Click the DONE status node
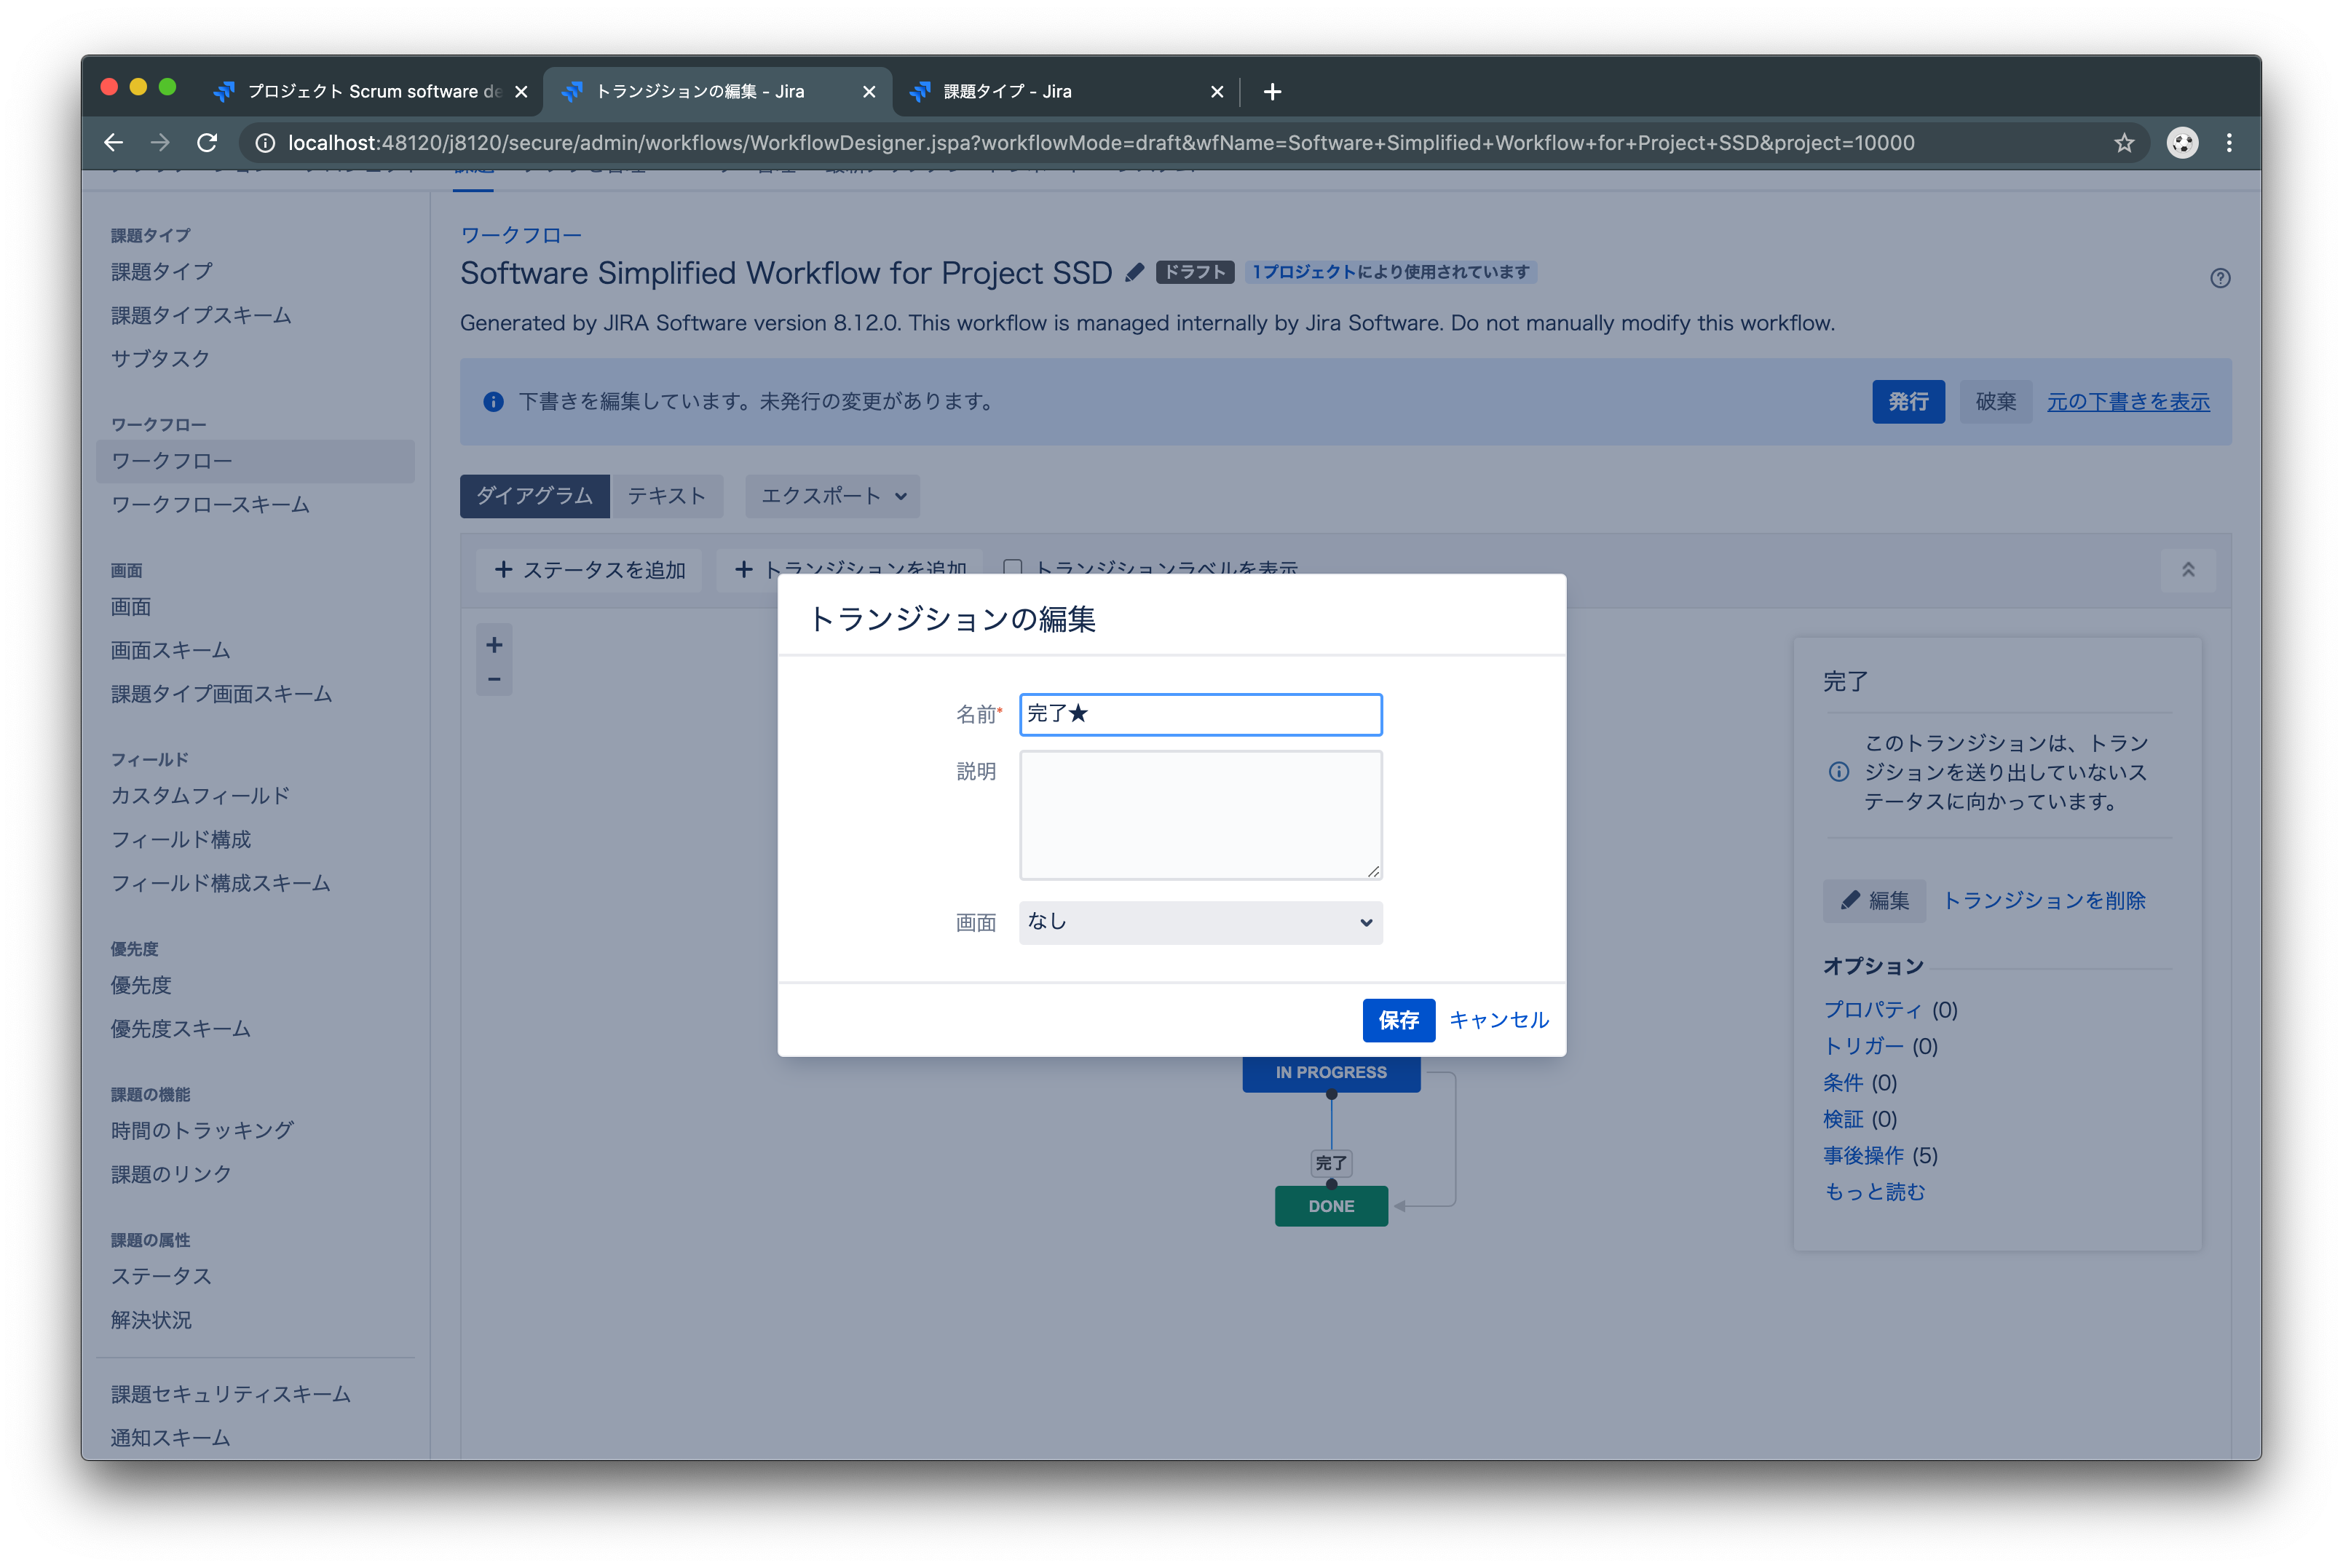Screen dimensions: 2343x1568 (1331, 1206)
